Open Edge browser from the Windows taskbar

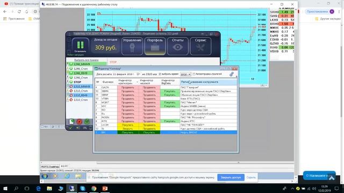(38, 188)
